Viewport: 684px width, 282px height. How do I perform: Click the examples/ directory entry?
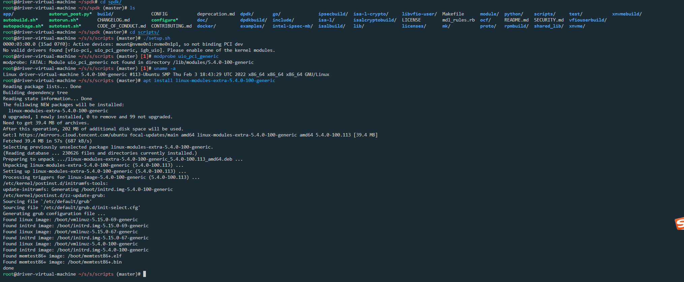(x=252, y=26)
